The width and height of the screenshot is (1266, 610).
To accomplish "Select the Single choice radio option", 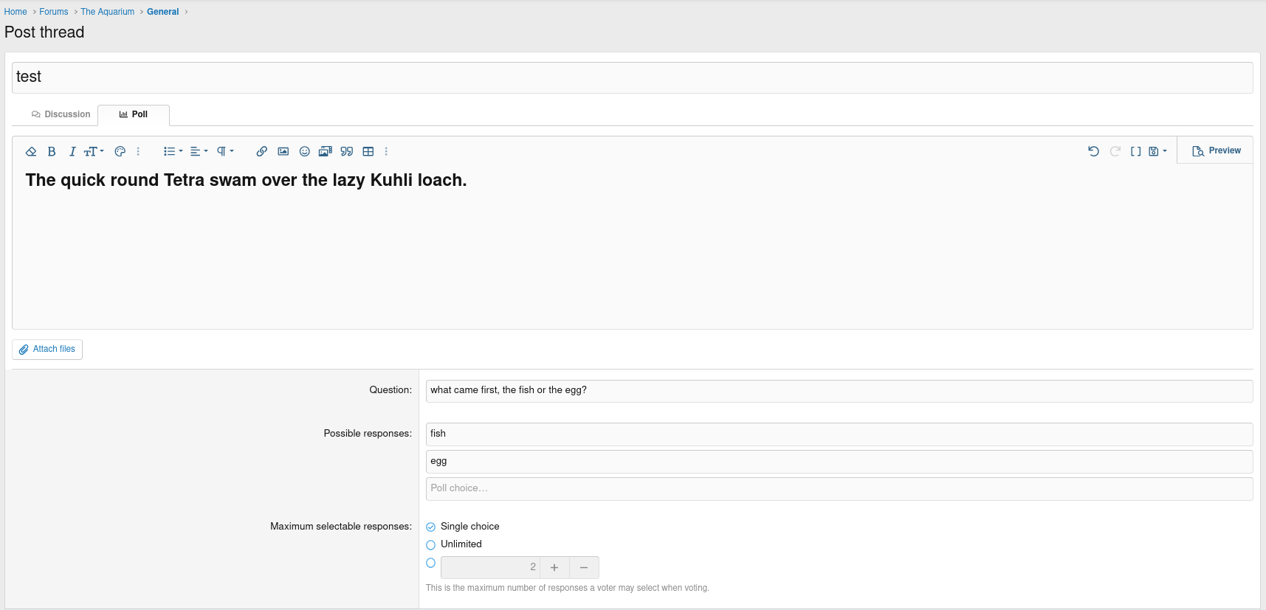I will point(430,527).
